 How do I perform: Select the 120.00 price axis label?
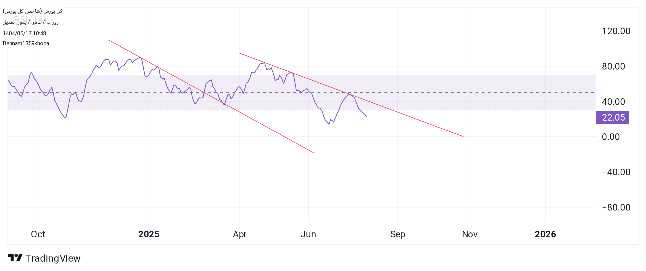point(616,31)
